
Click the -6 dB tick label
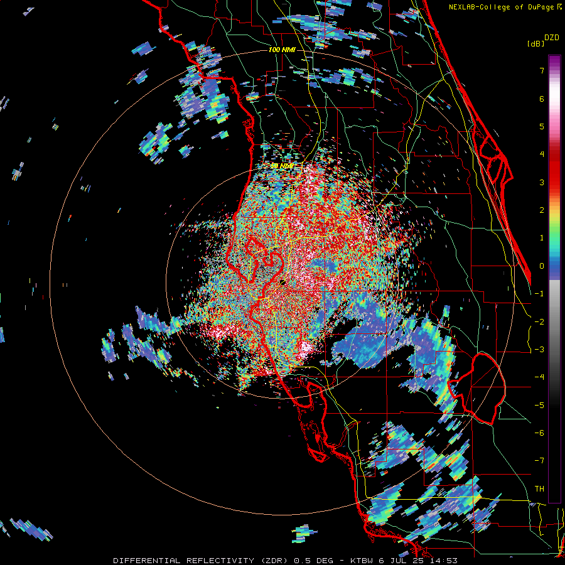539,433
